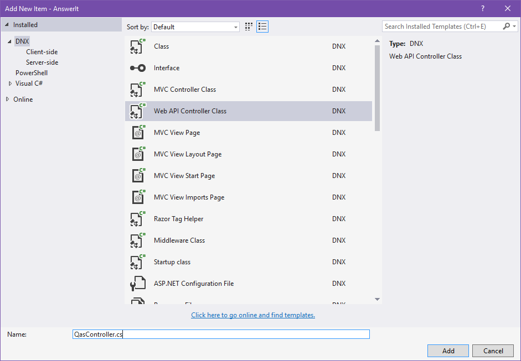Select the MVC View Layout Page name
This screenshot has width=521, height=361.
[188, 154]
